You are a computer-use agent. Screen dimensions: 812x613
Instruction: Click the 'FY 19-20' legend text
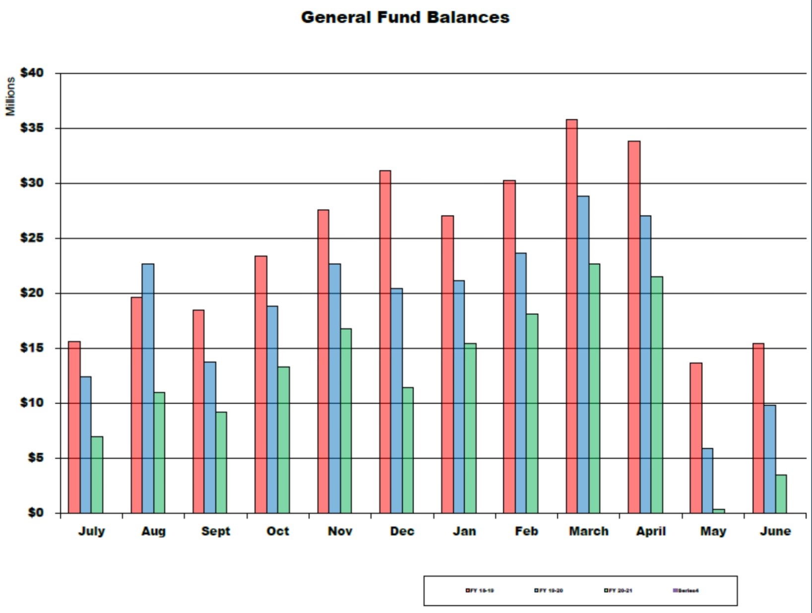click(x=551, y=590)
